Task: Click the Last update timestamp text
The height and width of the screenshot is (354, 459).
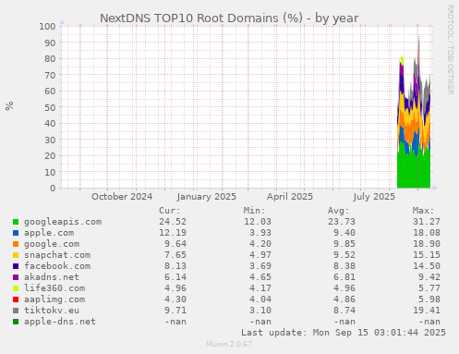Action: tap(344, 333)
